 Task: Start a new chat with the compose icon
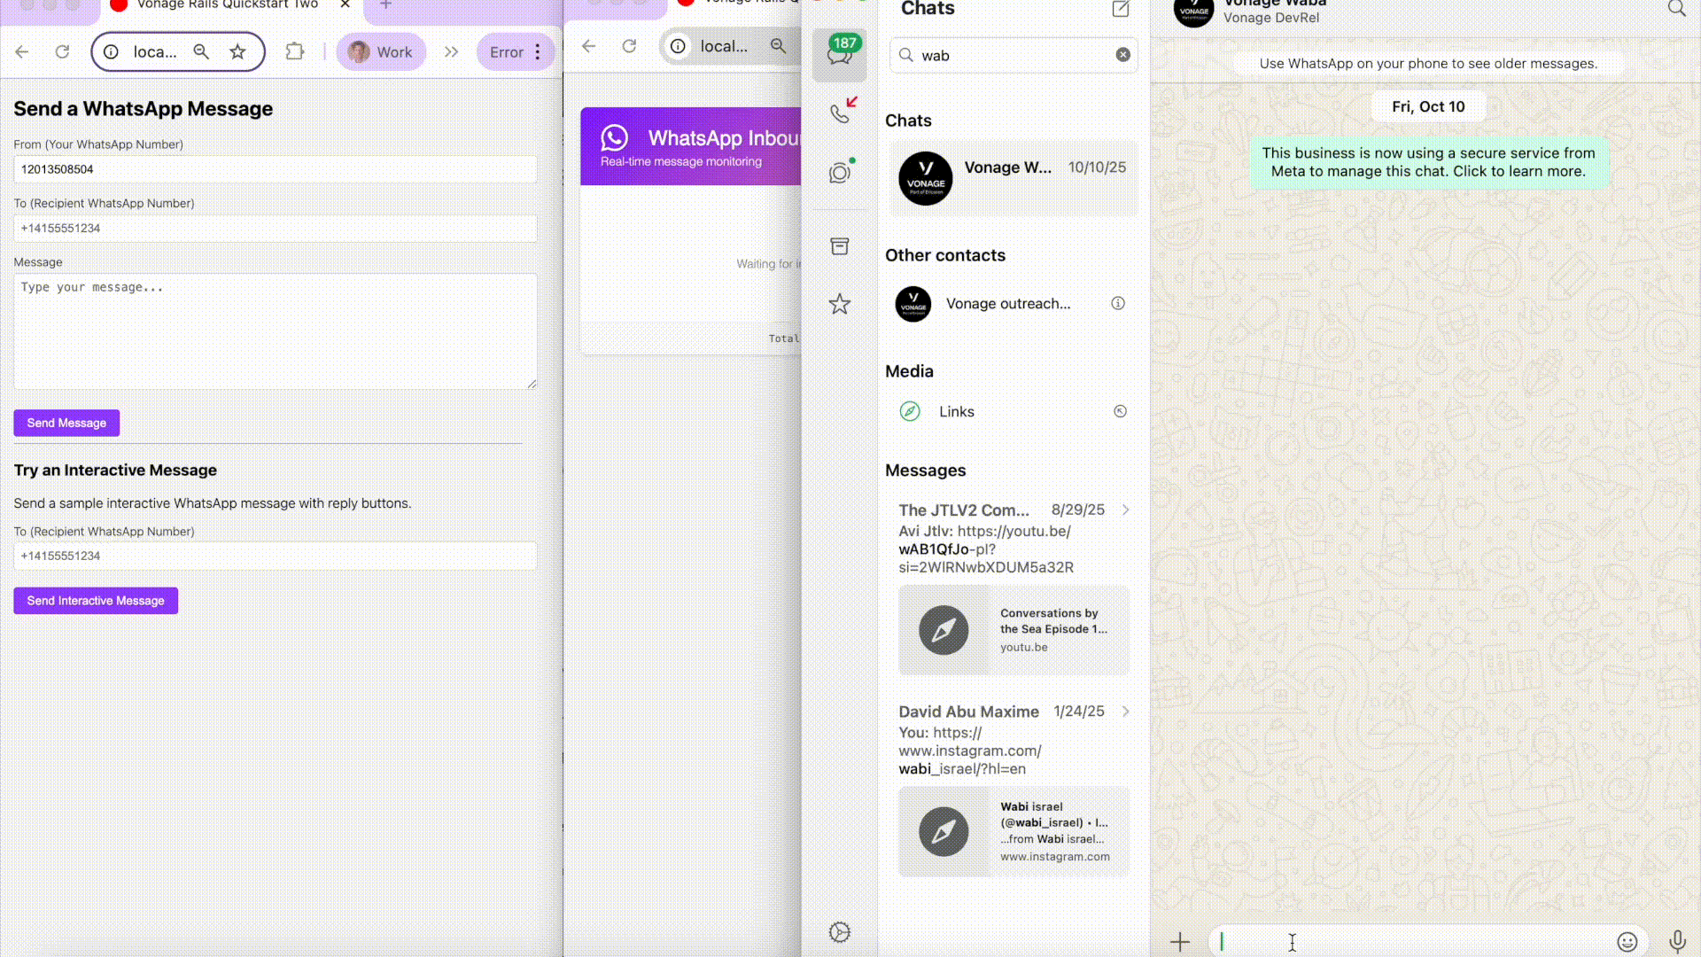(x=1120, y=10)
